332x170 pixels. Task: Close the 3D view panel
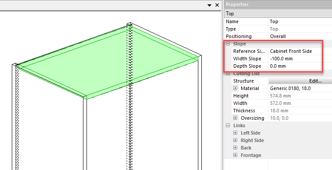pyautogui.click(x=217, y=5)
